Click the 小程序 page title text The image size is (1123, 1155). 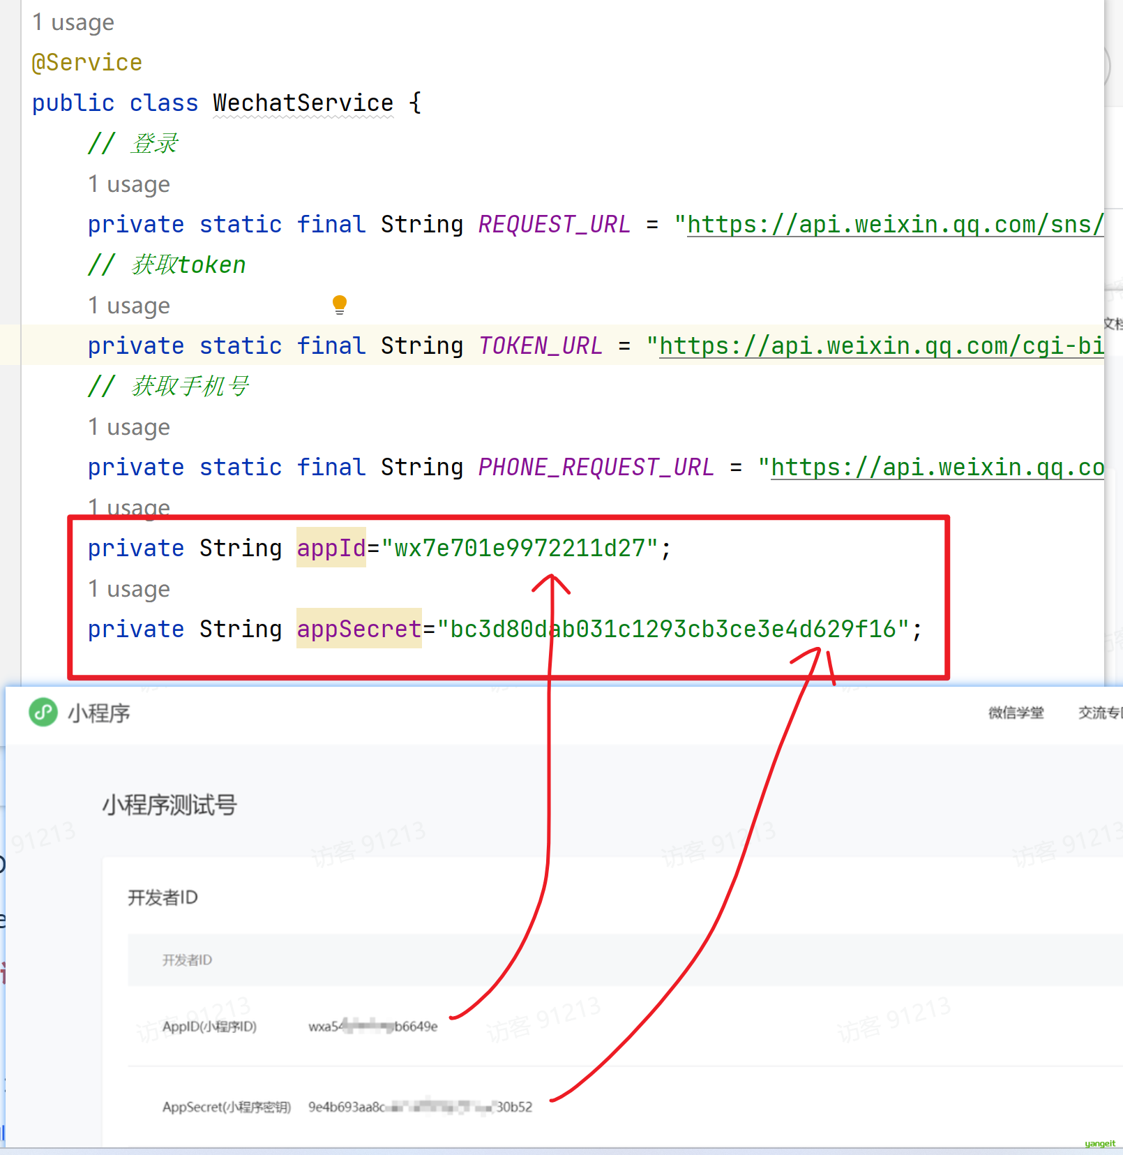[x=99, y=713]
